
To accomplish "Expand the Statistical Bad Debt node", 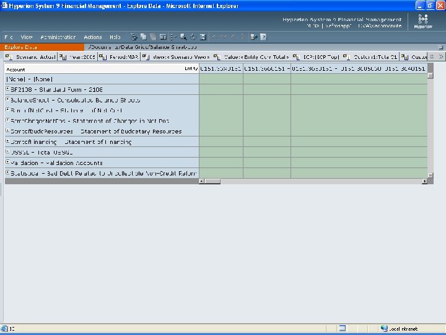I will tap(8, 172).
